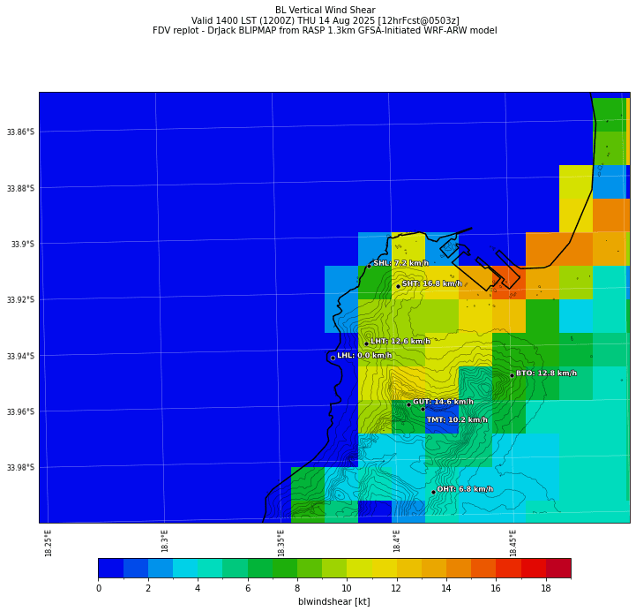The height and width of the screenshot is (611, 636).
Task: Select the 'LHL: 0.0 km/h' label
Action: pyautogui.click(x=364, y=355)
